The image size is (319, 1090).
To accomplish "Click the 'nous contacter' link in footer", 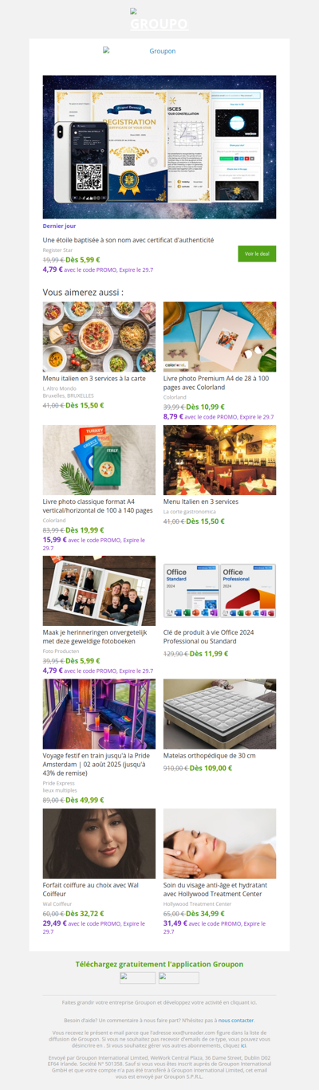I will 236,1020.
